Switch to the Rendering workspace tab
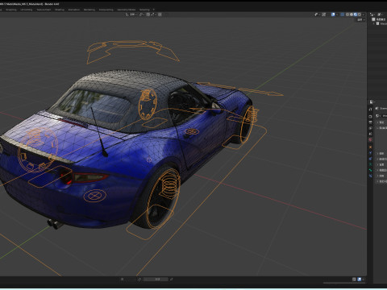Image resolution: width=387 pixels, height=290 pixels. coord(89,10)
